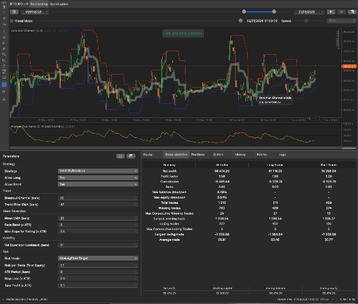Click the Max Slope for Fading field
Screen dimensions: 358x304
pos(98,231)
